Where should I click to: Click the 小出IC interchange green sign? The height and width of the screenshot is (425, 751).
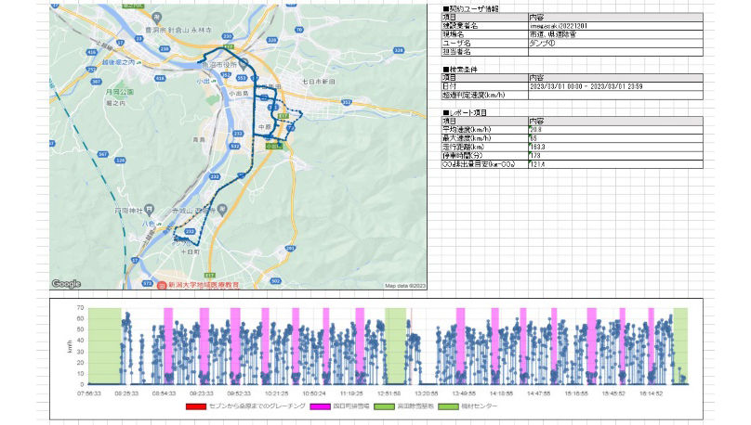coord(271,146)
